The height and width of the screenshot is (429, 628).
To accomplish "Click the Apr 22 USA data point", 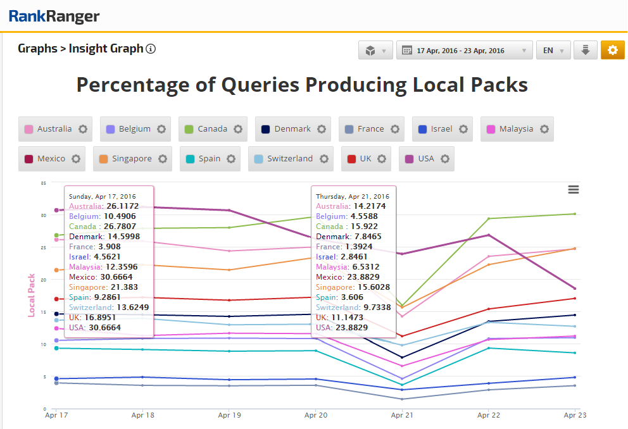I will 488,235.
